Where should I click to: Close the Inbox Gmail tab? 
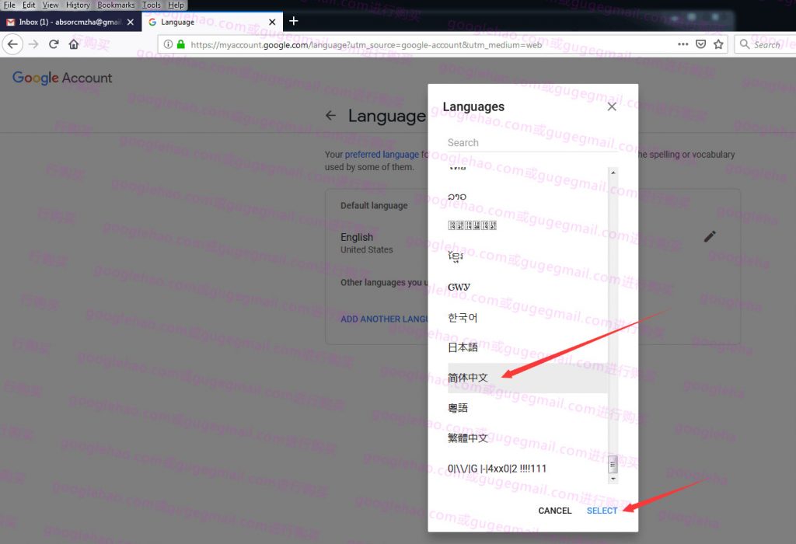[x=131, y=23]
